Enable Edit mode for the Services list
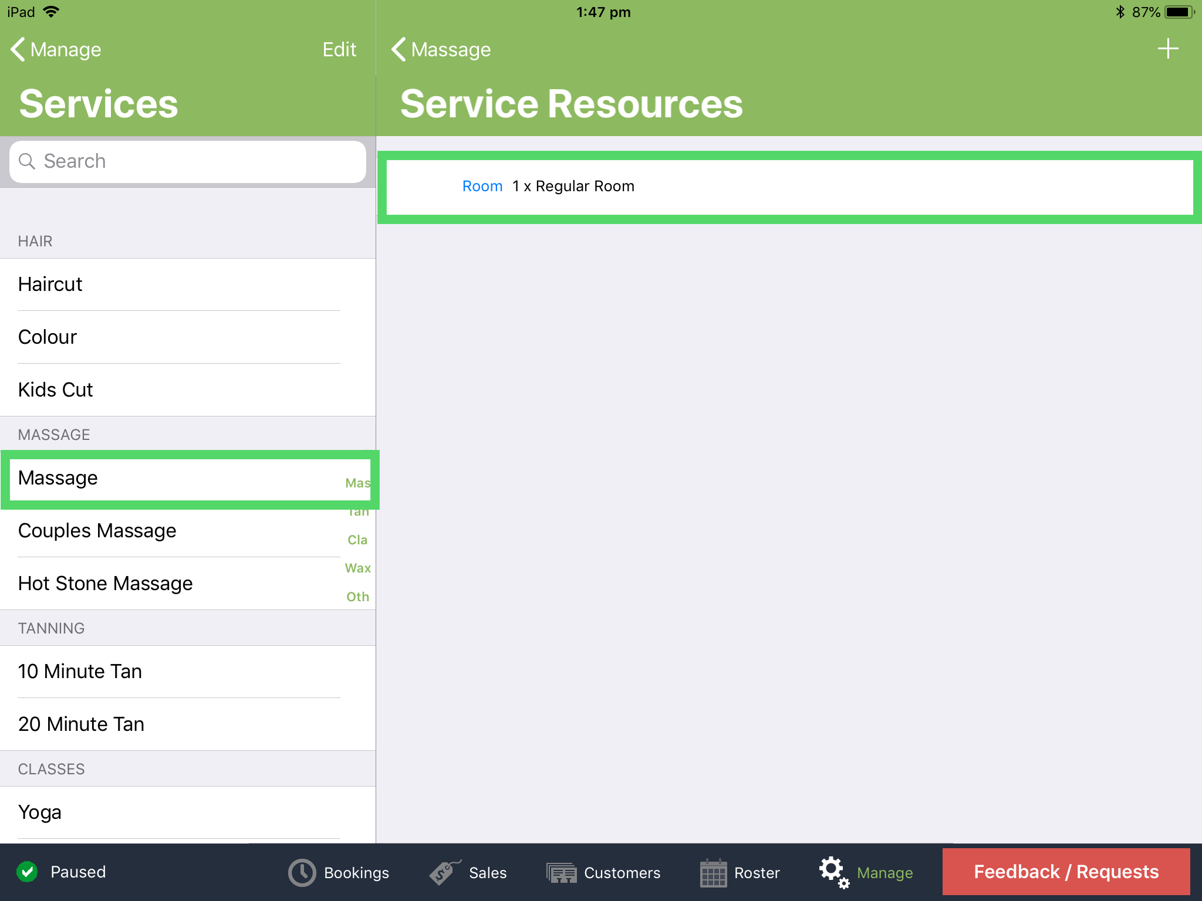Viewport: 1202px width, 901px height. (x=339, y=49)
